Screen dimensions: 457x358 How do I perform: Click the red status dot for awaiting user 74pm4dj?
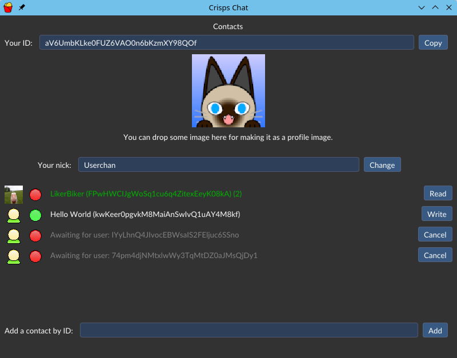(35, 256)
